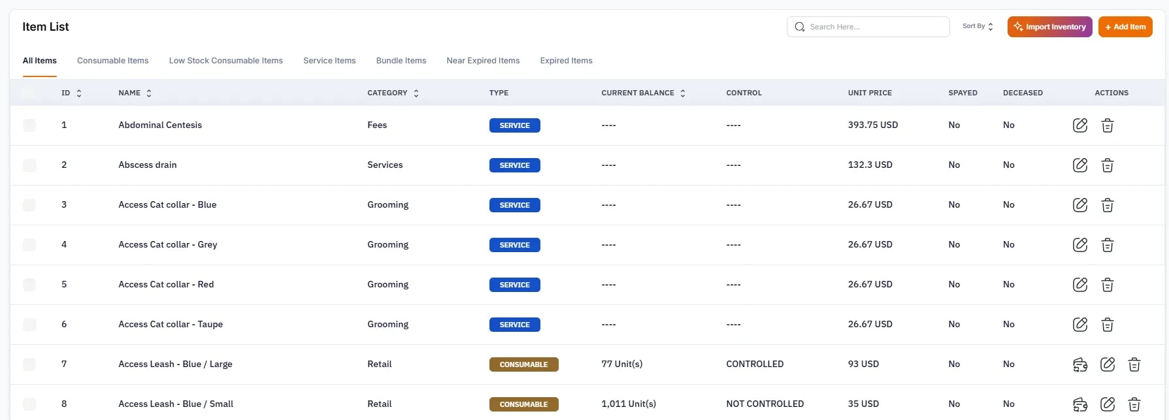This screenshot has width=1169, height=420.
Task: Click the 35 USD unit price
Action: point(863,404)
